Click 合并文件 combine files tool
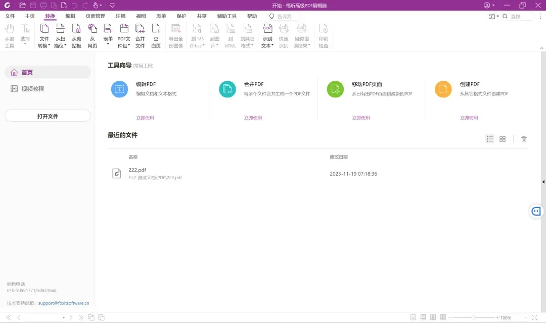 pos(140,36)
